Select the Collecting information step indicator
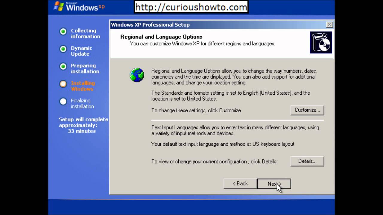Viewport: 383px width, 215px height. 63,31
